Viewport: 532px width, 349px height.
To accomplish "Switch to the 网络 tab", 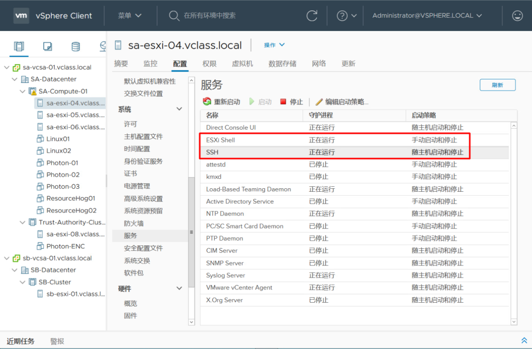I will coord(319,64).
